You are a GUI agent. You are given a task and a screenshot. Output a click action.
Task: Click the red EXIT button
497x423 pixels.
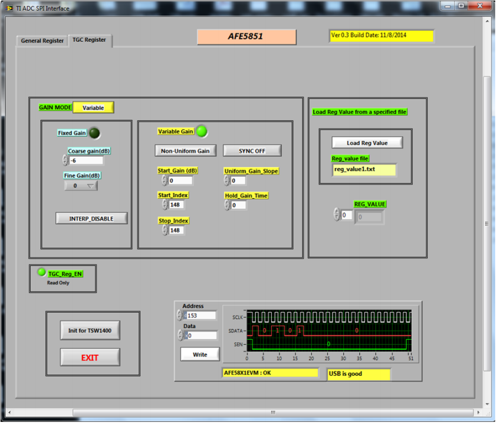(89, 357)
